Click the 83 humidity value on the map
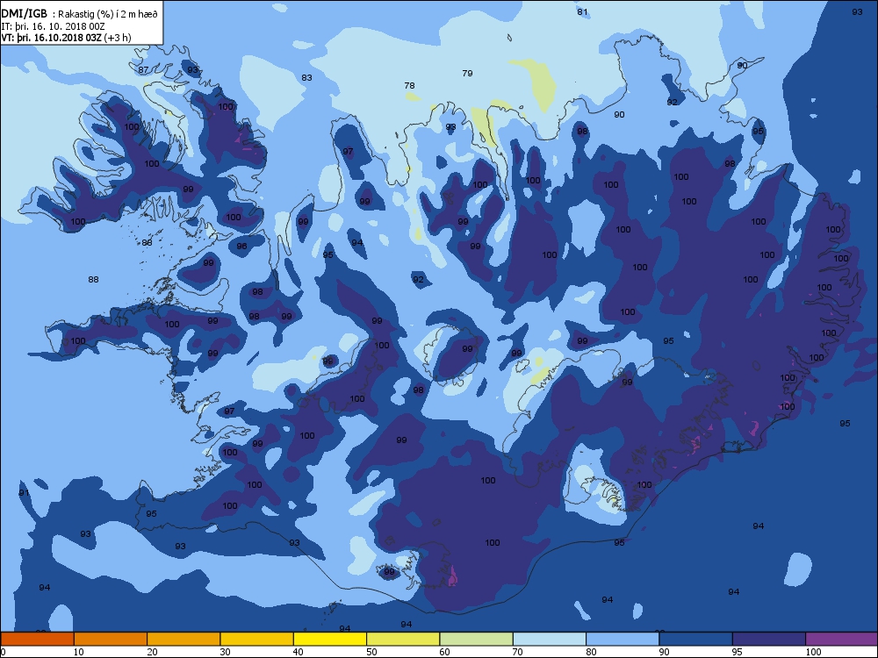 pos(306,78)
